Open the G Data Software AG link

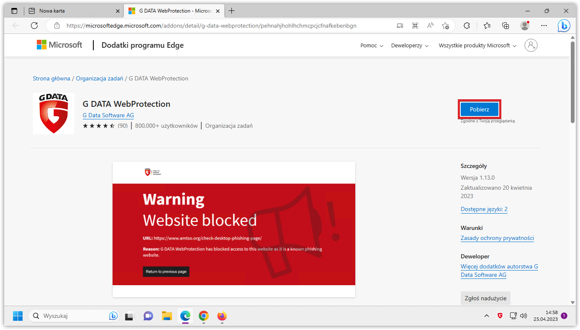(x=108, y=115)
